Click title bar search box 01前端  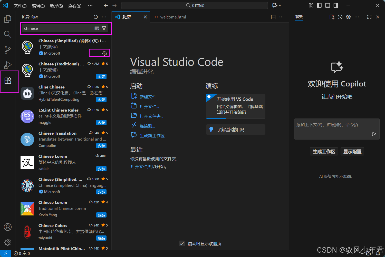195,5
